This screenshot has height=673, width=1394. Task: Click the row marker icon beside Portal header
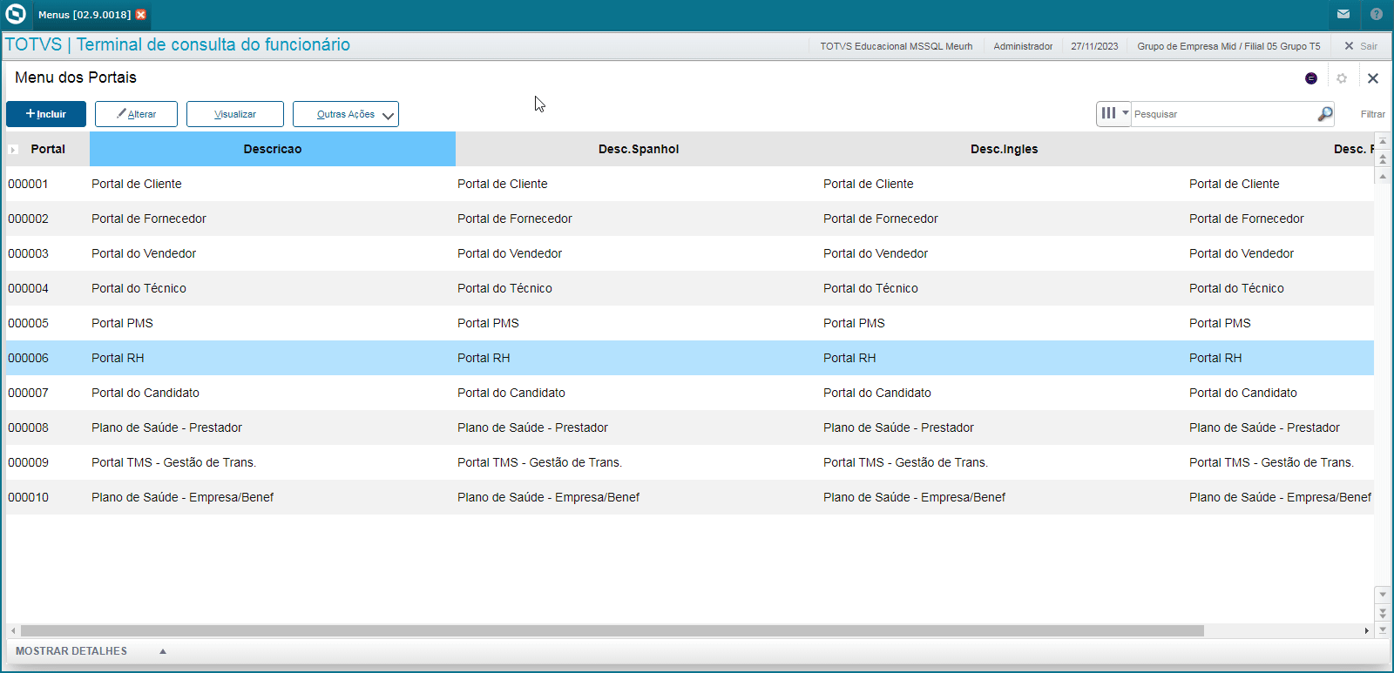pos(13,150)
